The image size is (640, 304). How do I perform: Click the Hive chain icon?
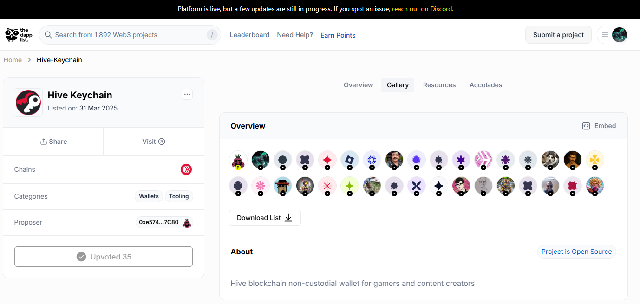point(186,169)
